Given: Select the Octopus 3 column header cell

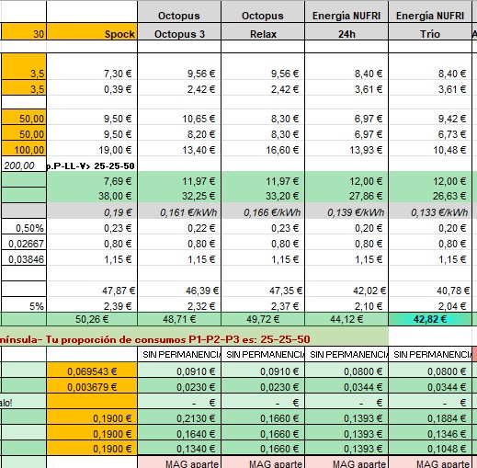Looking at the screenshot, I should point(179,32).
